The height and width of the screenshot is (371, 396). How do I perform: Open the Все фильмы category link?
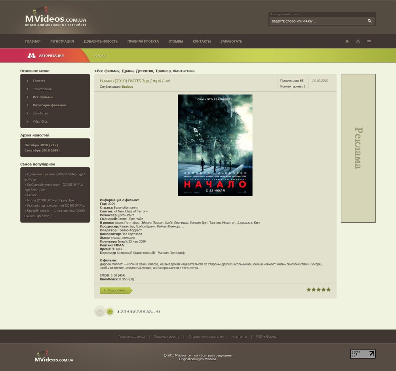(x=108, y=71)
